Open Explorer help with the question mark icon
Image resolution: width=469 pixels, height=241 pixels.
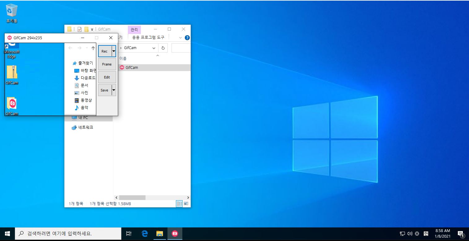[187, 38]
